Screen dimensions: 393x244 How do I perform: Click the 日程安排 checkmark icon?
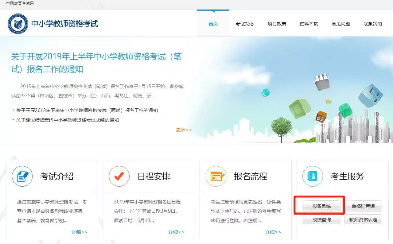[119, 176]
